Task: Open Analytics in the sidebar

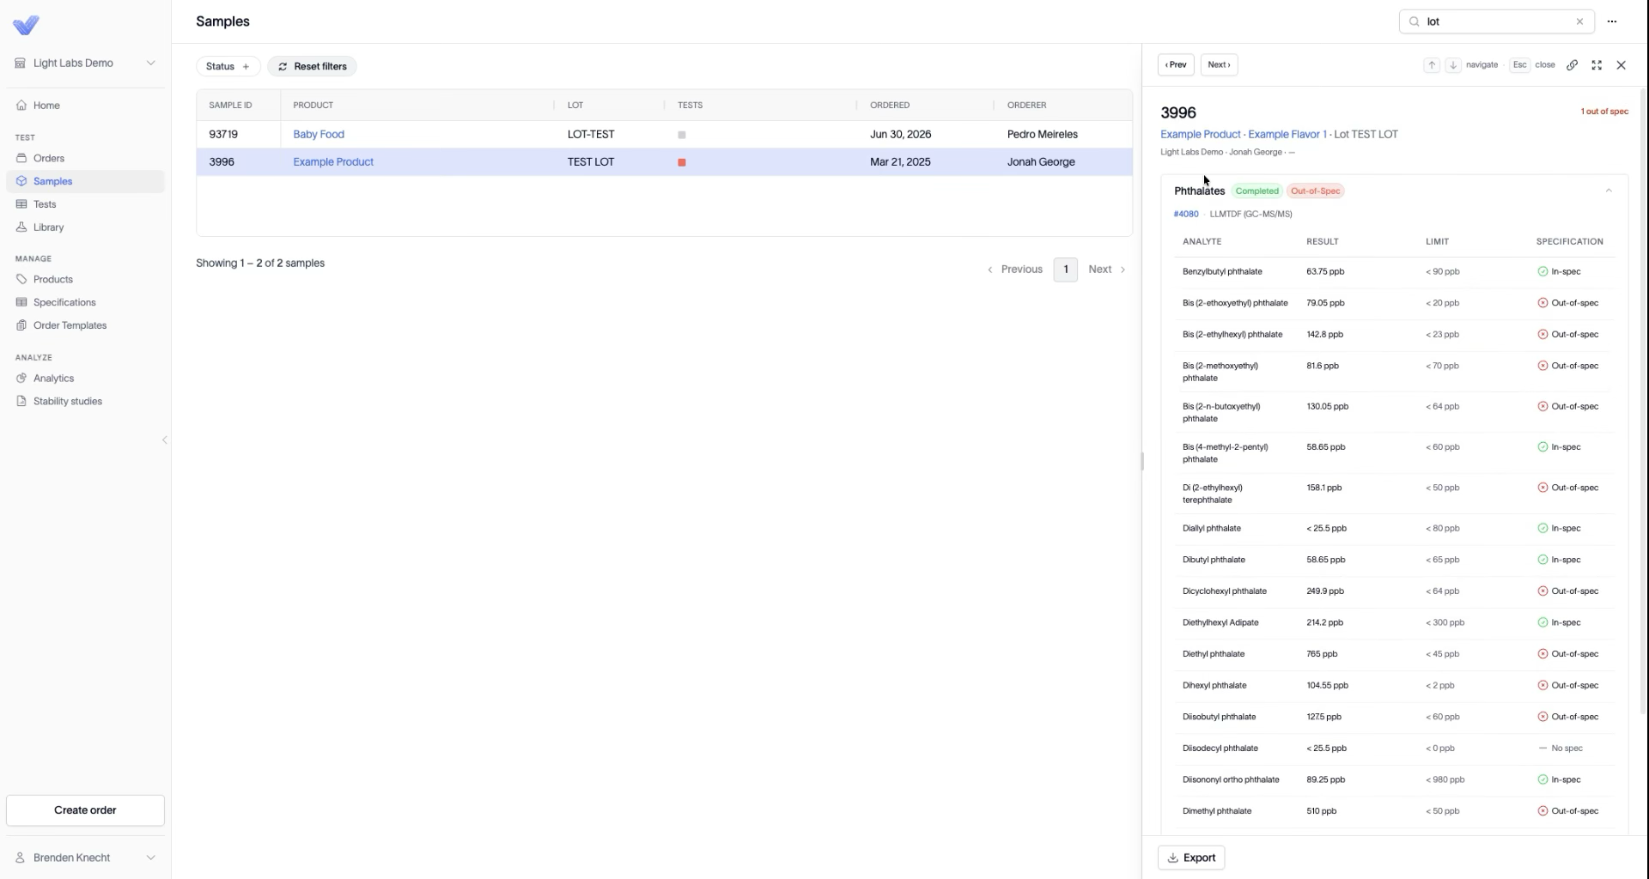Action: [53, 379]
